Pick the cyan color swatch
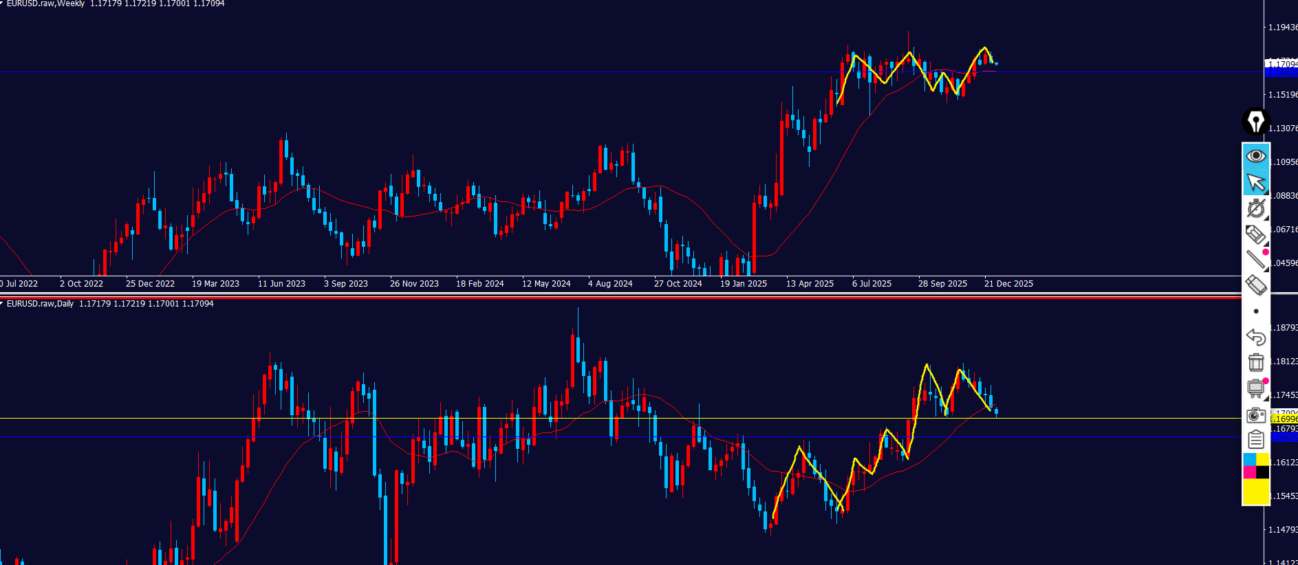 [1249, 460]
